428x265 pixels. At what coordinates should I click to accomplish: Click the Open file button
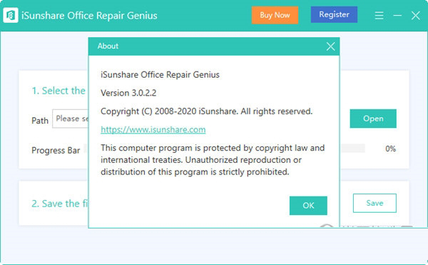pyautogui.click(x=373, y=119)
